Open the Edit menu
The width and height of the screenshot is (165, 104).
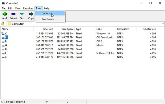pyautogui.click(x=10, y=8)
